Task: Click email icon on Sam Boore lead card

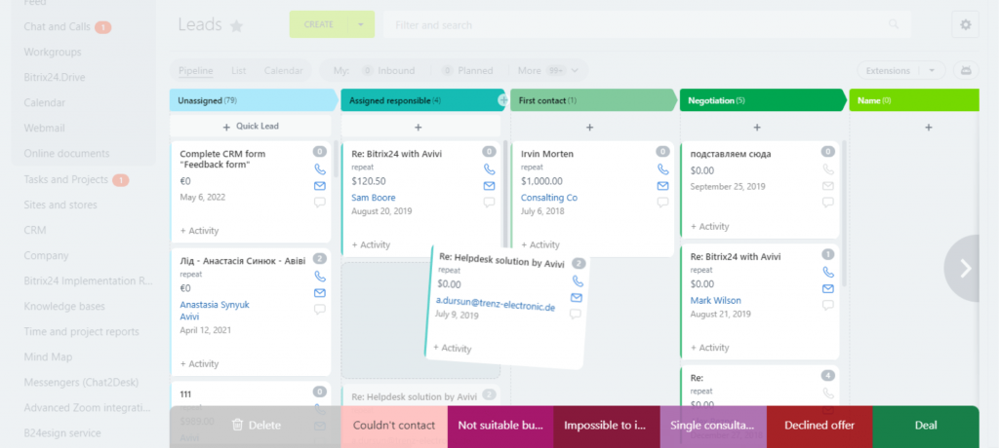Action: pyautogui.click(x=490, y=186)
